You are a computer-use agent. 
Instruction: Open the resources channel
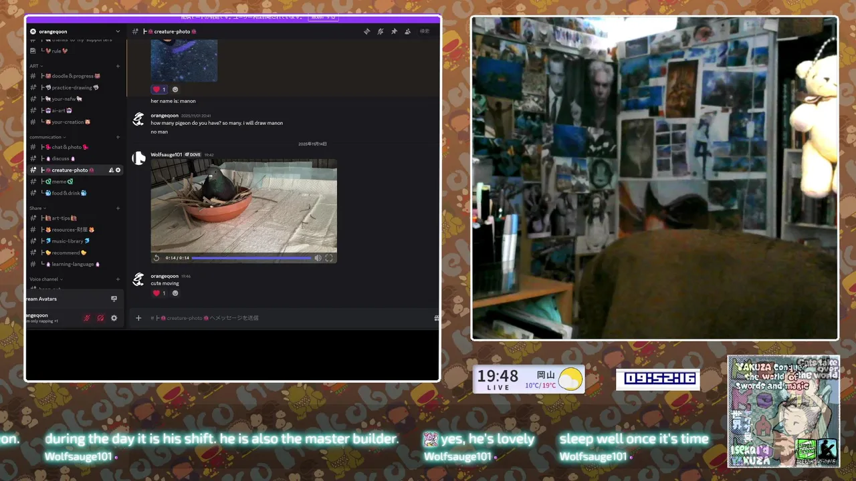75,230
